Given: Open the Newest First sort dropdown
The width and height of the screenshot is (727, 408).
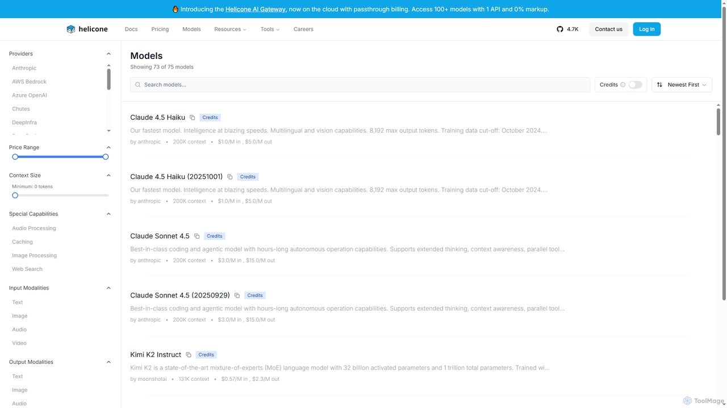Looking at the screenshot, I should tap(682, 84).
